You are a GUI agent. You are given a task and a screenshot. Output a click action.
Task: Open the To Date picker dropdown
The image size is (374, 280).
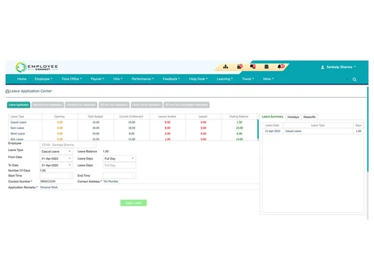coord(56,165)
